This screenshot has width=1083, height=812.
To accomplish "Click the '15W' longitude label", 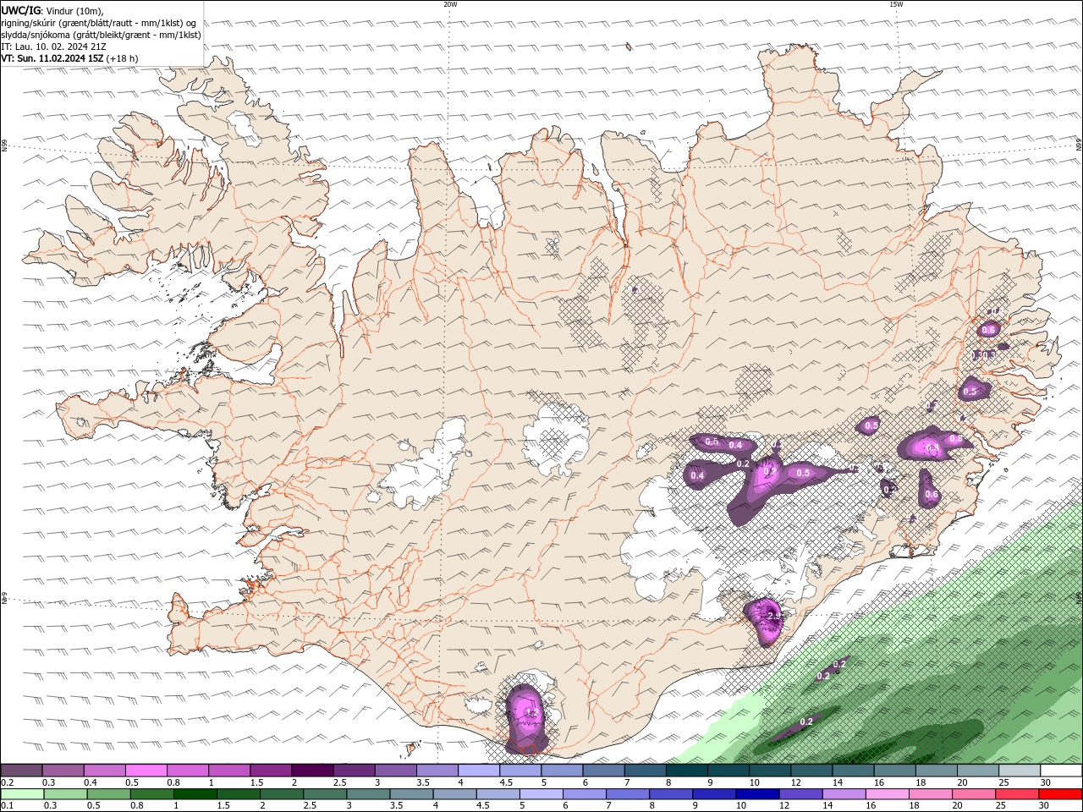I will click(896, 4).
